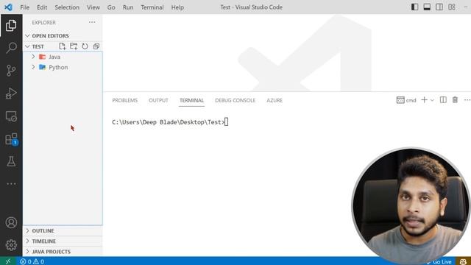Screen dimensions: 471x265
Task: Open the Testing flask icon
Action: pos(11,161)
